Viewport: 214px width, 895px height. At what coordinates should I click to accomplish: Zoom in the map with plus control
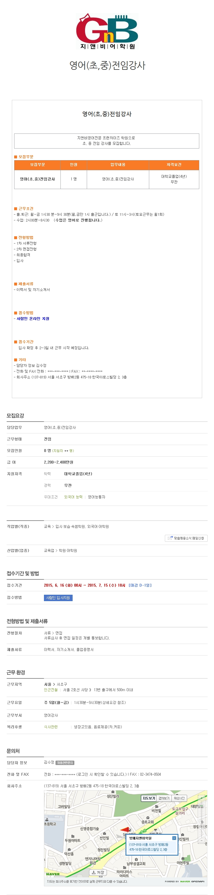(202, 798)
